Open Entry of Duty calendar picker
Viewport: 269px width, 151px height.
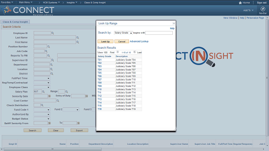point(87,96)
